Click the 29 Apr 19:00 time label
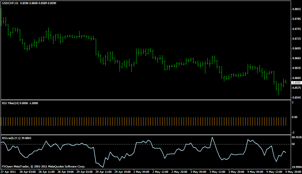The height and width of the screenshot is (174, 302). 123,172
